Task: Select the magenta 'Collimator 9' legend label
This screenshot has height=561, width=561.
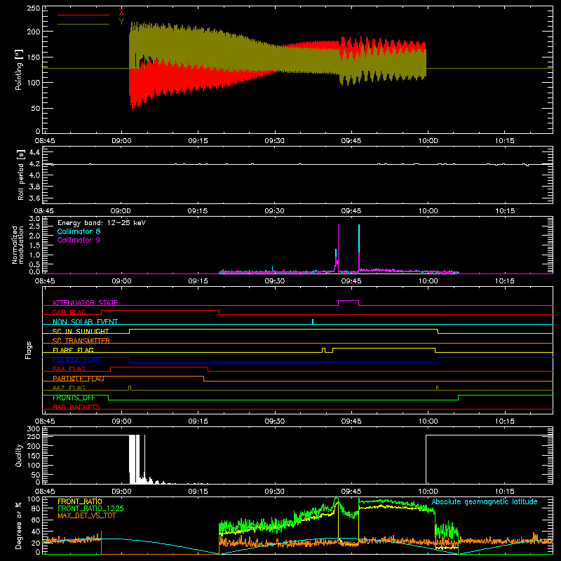Action: (79, 240)
